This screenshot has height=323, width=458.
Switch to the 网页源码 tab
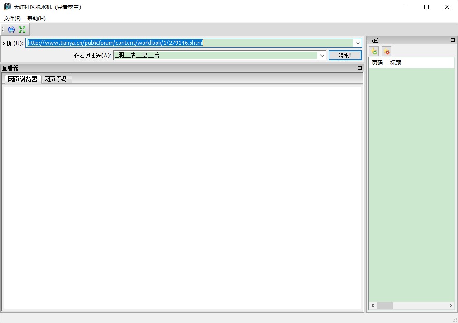[x=55, y=79]
